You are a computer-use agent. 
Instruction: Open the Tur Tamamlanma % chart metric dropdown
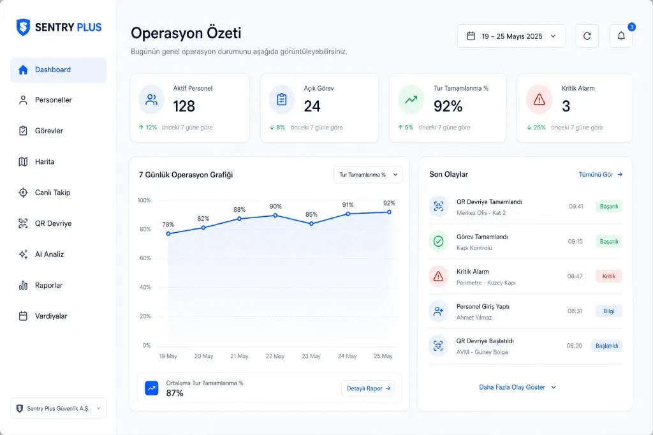368,175
